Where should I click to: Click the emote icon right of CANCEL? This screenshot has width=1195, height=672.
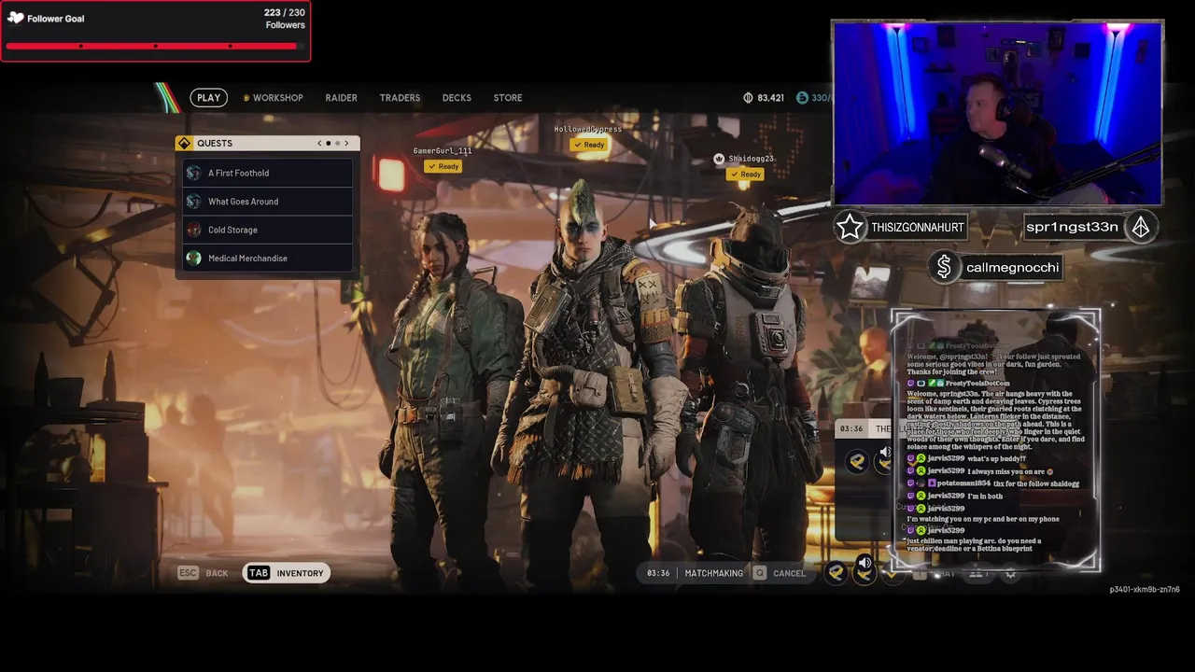coord(836,573)
